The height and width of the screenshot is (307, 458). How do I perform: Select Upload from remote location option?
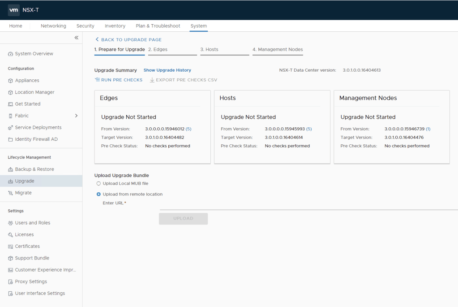99,195
